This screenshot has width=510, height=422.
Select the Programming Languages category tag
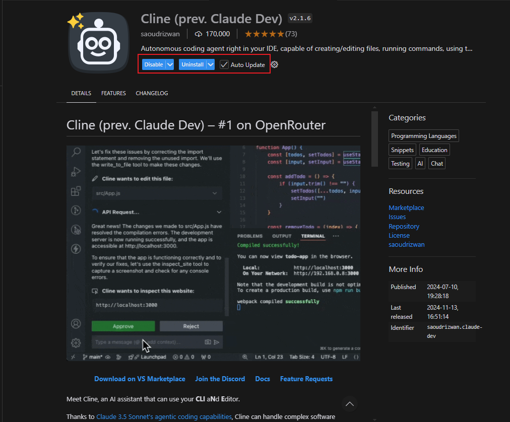click(x=424, y=136)
